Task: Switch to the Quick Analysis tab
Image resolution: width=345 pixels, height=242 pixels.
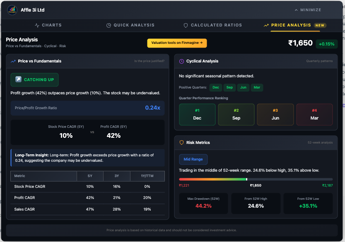Action: [130, 25]
